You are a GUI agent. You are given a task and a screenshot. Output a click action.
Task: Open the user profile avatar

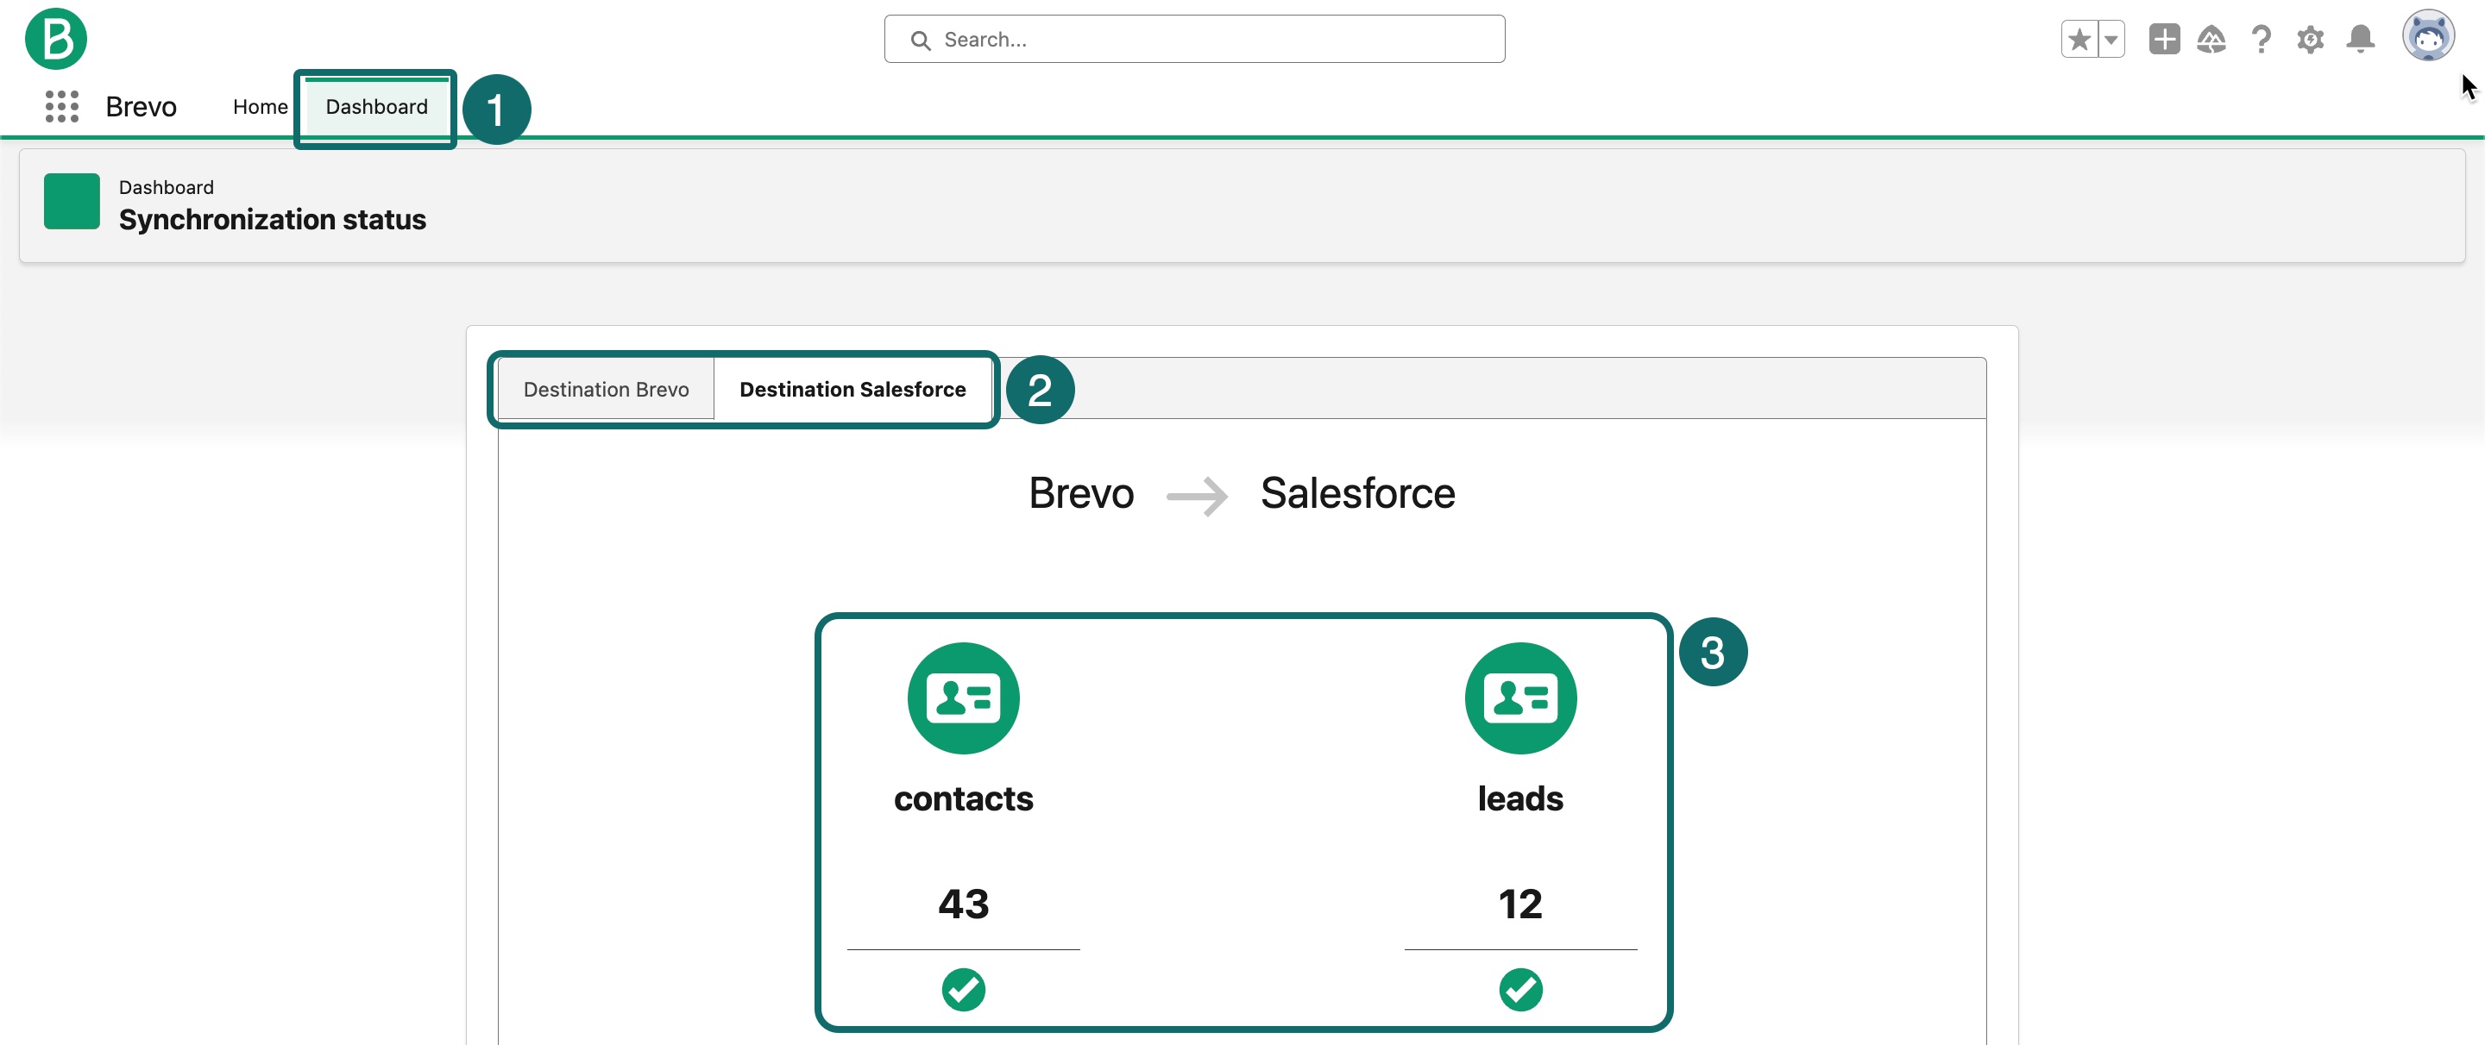[2427, 36]
